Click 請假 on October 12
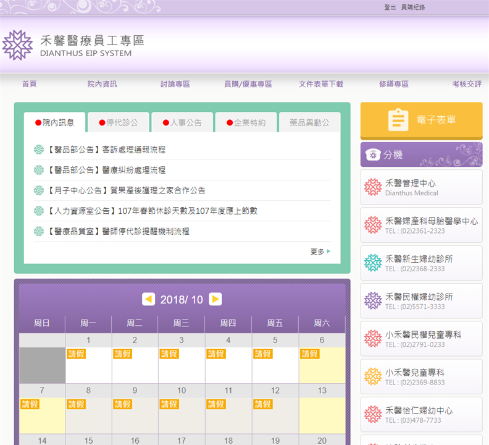 (x=263, y=404)
